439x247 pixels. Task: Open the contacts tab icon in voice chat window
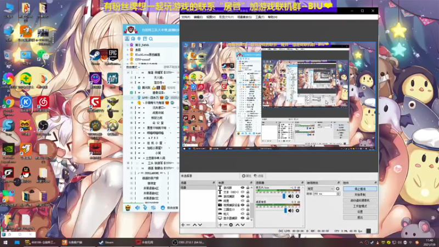tap(127, 38)
